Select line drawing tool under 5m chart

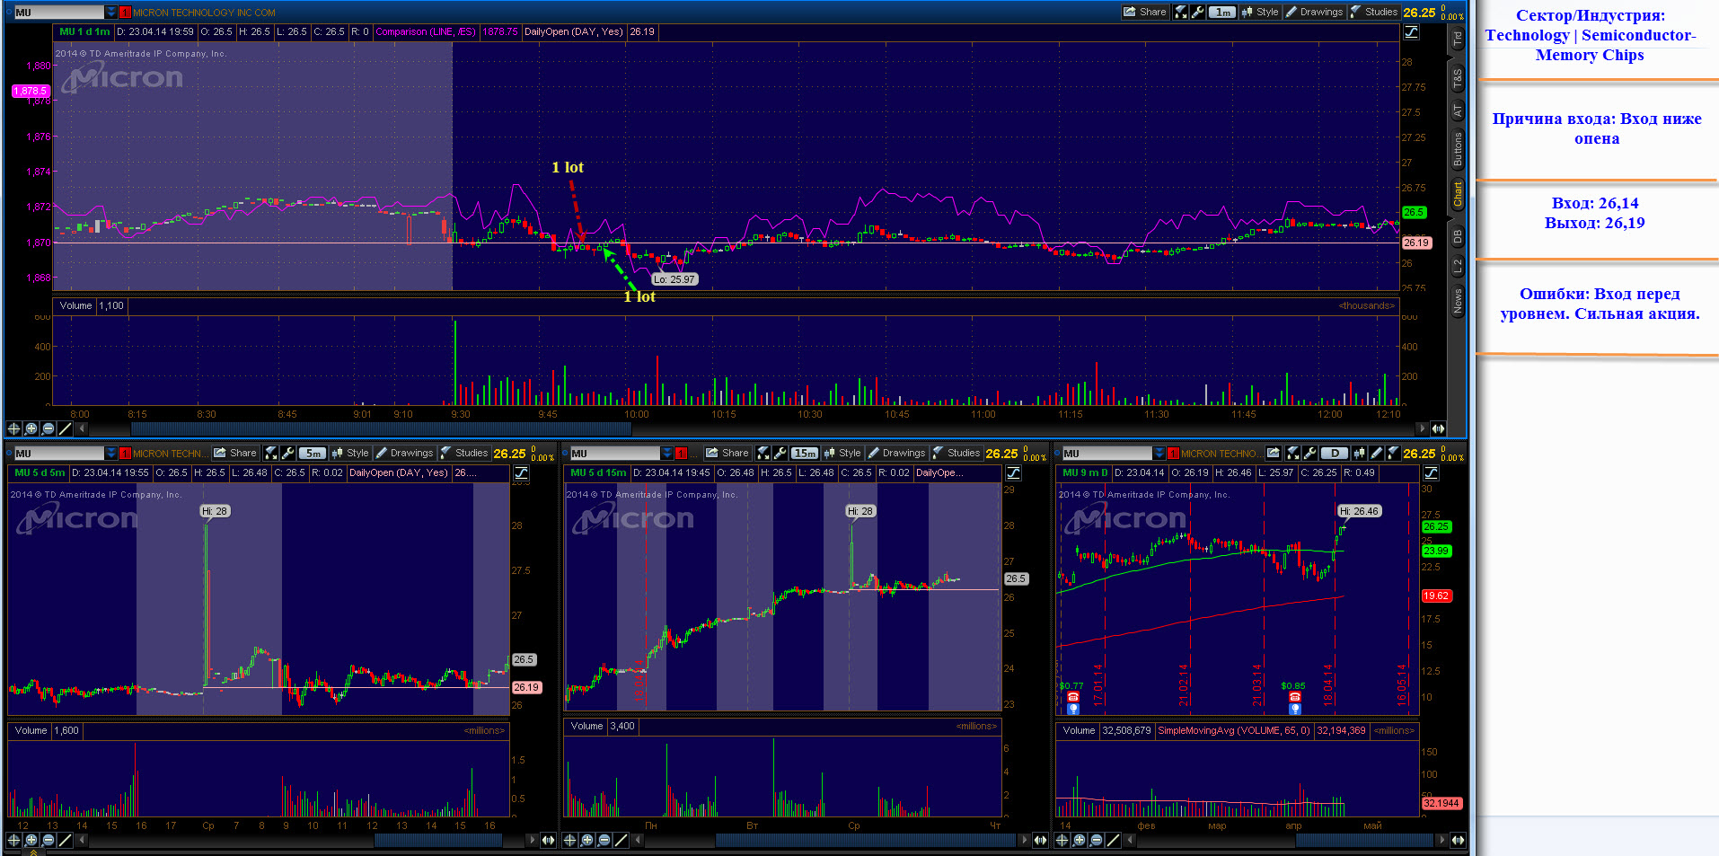65,840
